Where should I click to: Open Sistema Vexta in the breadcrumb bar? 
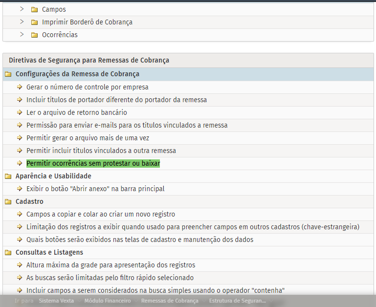coord(56,301)
